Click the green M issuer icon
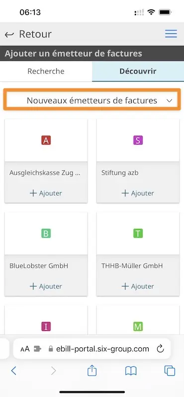The image size is (184, 397). (x=138, y=327)
